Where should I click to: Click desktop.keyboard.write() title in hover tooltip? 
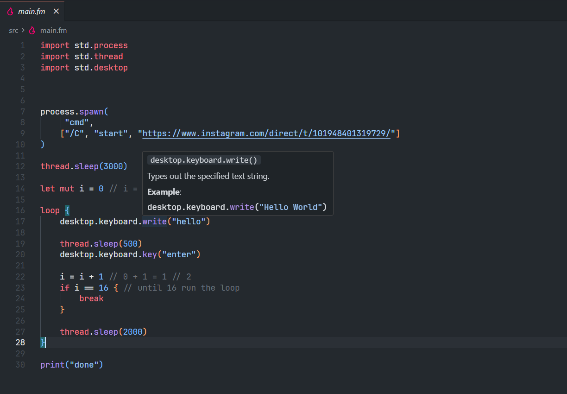coord(204,160)
